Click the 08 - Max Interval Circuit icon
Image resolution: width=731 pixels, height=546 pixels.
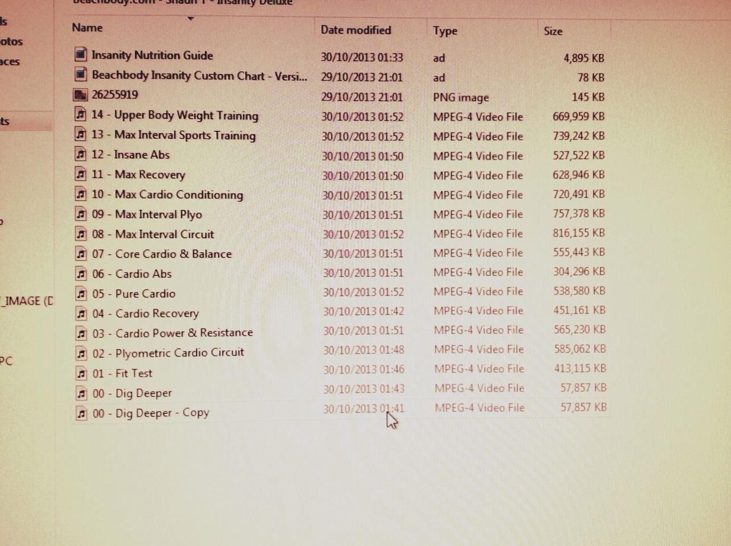[x=81, y=234]
